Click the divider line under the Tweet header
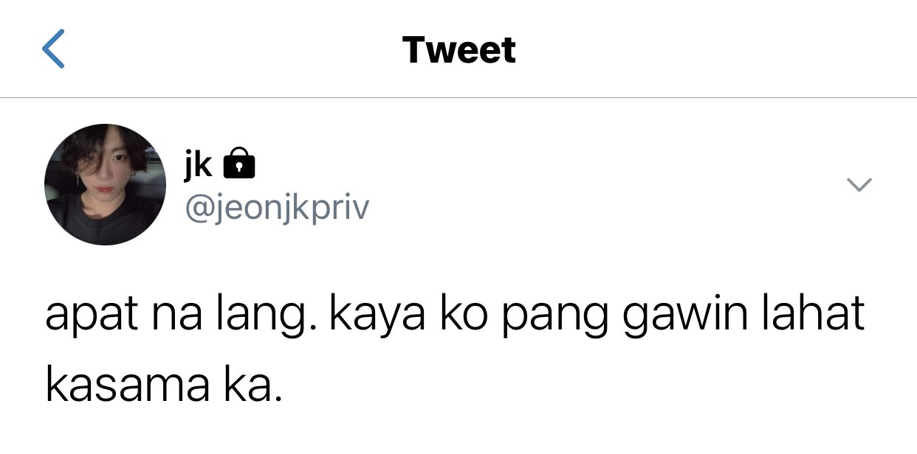The image size is (917, 454). pos(458,97)
